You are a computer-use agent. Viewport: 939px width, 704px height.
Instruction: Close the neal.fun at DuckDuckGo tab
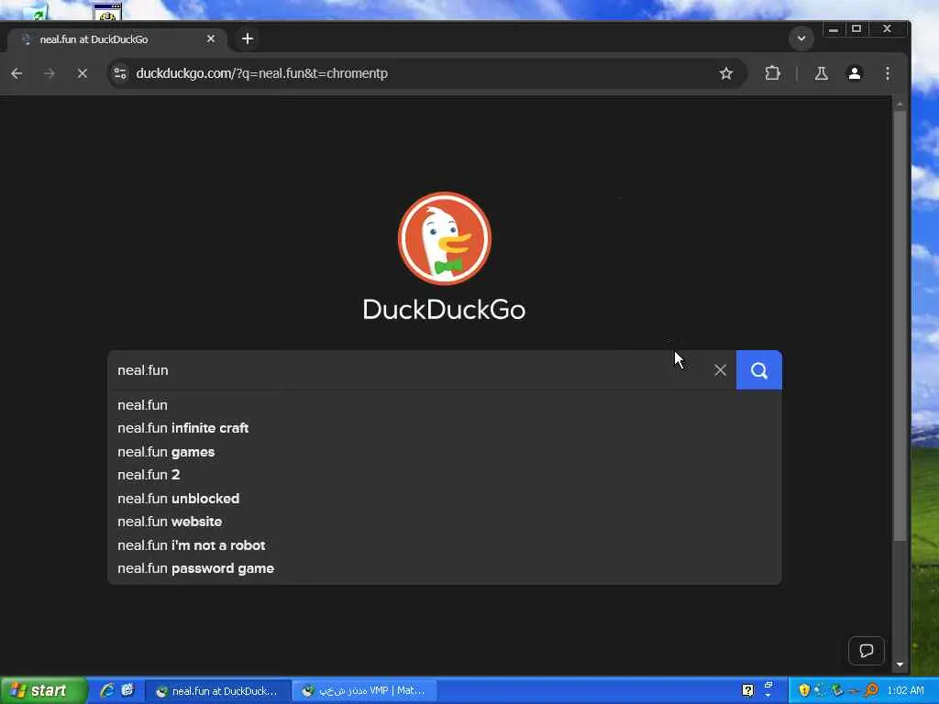click(211, 38)
